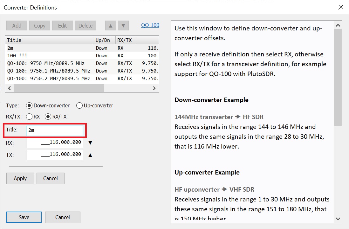
Task: Focus the Title input field
Action: tap(55, 130)
